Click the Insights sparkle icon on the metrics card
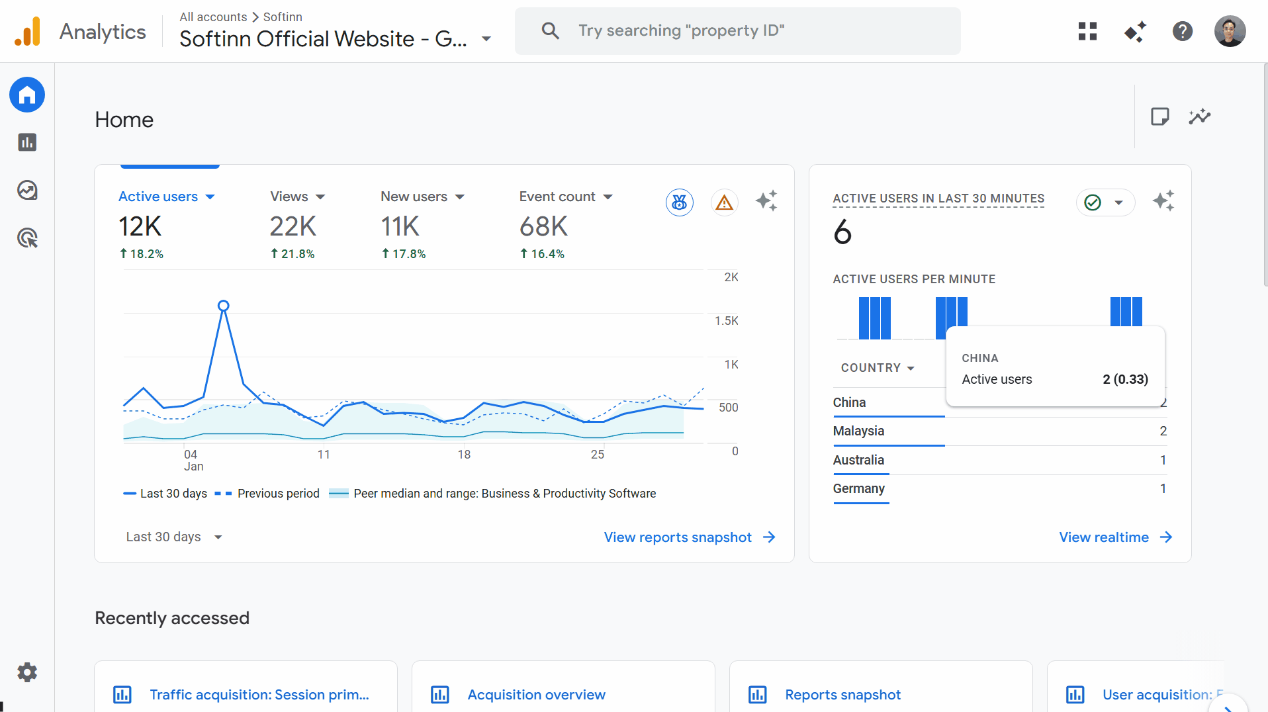Screen dimensions: 1268x712 click(x=767, y=202)
